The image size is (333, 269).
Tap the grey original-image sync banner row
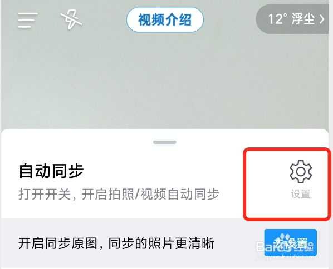tap(165, 243)
